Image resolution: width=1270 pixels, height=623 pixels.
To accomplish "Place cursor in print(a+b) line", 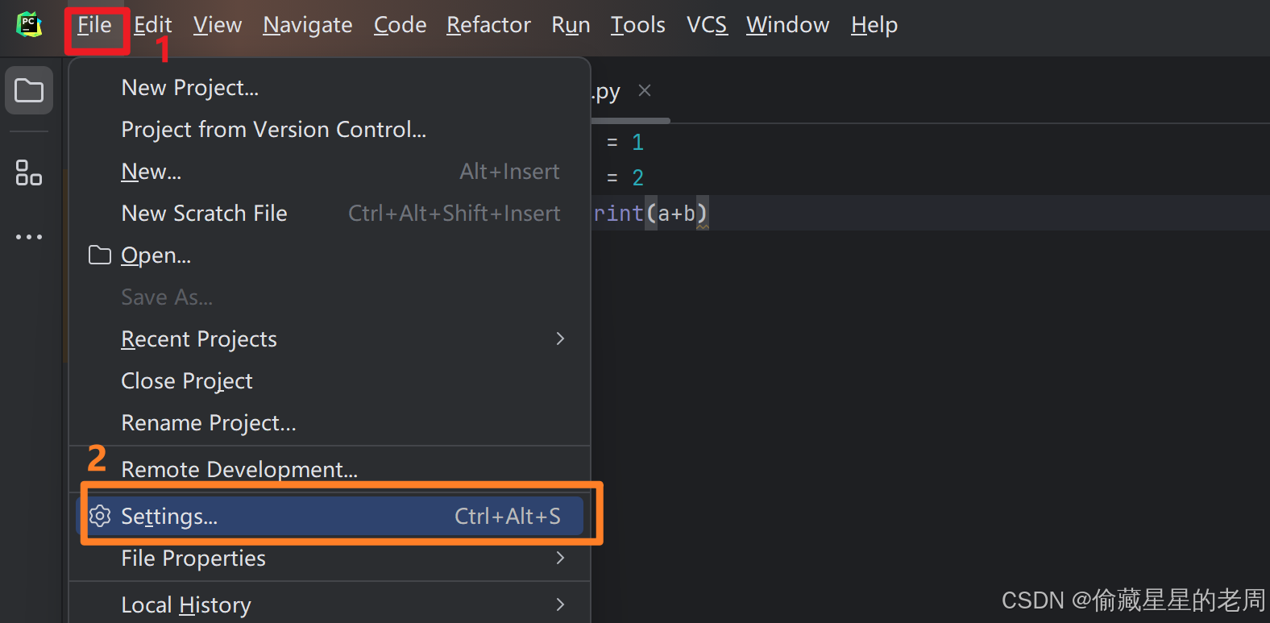I will coord(650,214).
